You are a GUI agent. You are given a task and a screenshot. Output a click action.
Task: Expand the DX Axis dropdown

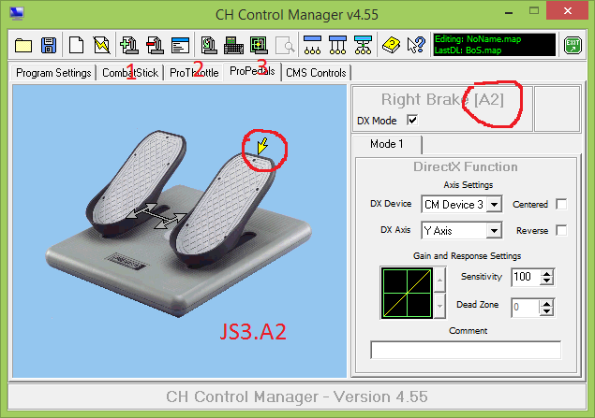(494, 231)
